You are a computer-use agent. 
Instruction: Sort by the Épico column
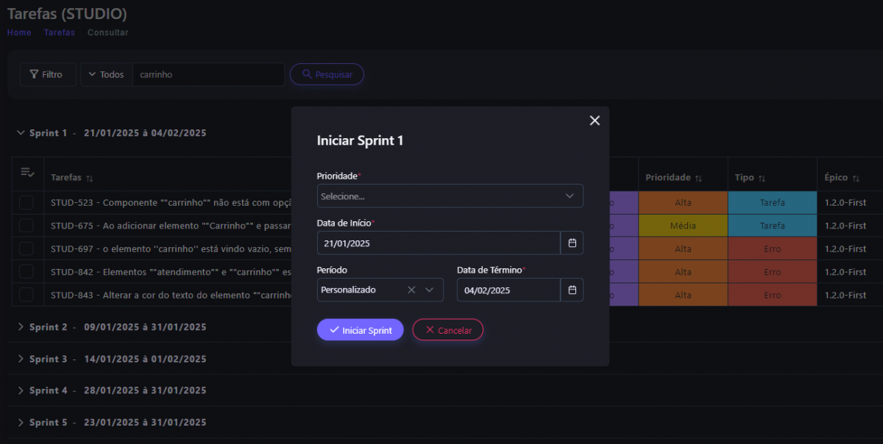click(x=856, y=178)
